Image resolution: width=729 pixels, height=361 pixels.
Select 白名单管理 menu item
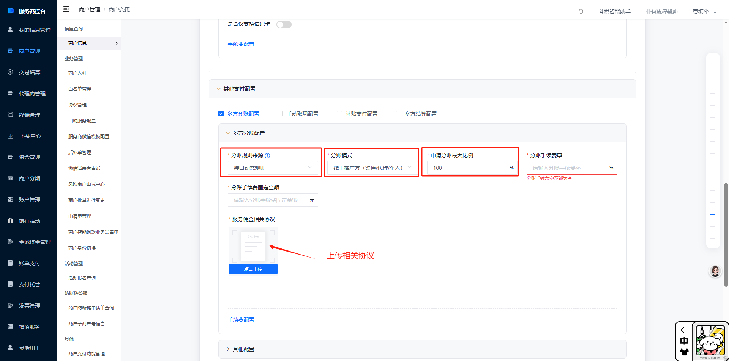pos(79,89)
